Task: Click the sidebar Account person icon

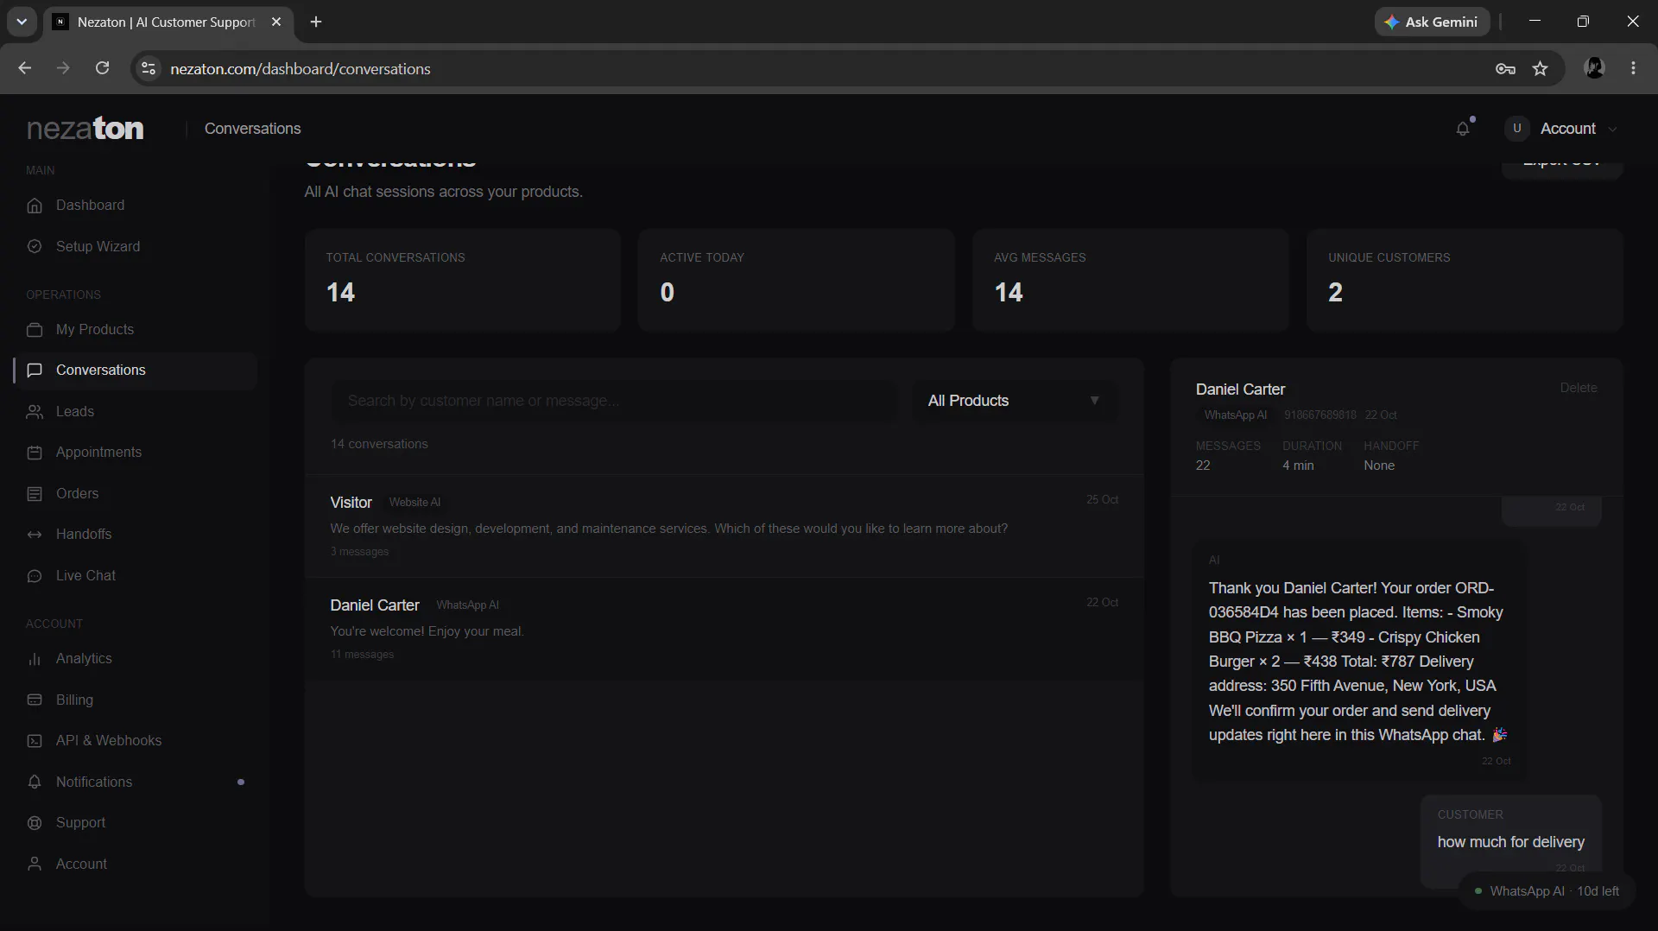Action: tap(35, 864)
